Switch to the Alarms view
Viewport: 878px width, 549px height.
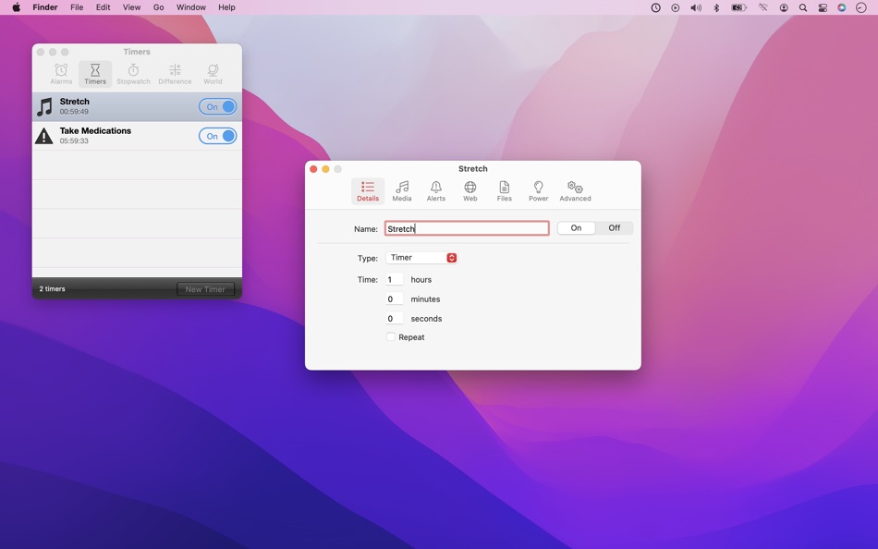coord(60,73)
